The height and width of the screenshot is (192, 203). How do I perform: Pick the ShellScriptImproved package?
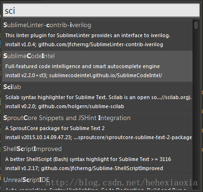tap(97, 159)
